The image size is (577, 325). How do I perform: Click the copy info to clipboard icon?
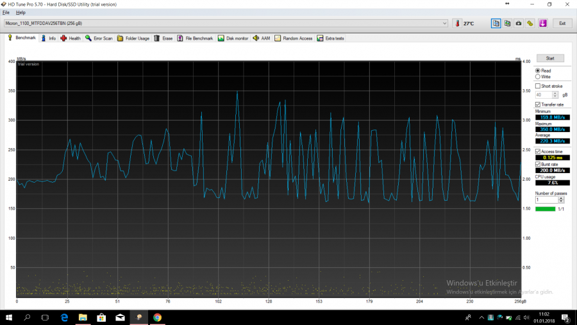coord(496,23)
